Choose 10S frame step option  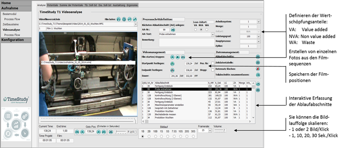[181, 137]
